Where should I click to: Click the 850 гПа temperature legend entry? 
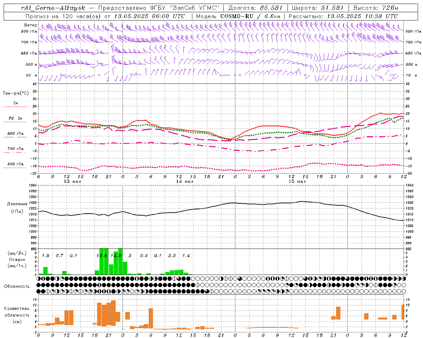(x=16, y=134)
